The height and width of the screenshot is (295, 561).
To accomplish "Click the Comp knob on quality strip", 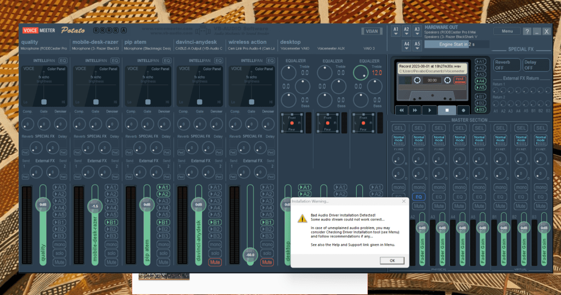I will click(27, 124).
